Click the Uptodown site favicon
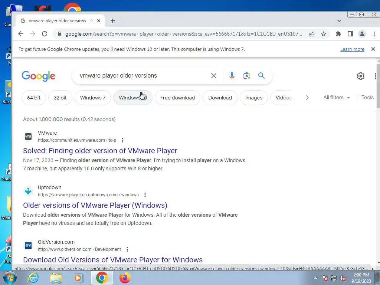 28,191
